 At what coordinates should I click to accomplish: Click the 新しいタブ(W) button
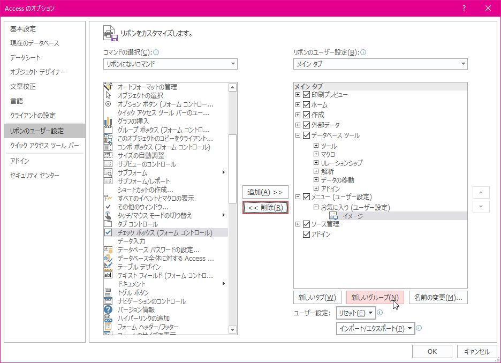pyautogui.click(x=317, y=298)
